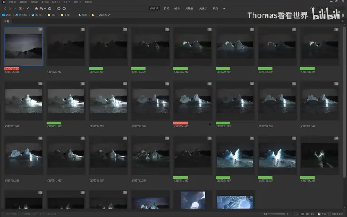
Task: Click the lock thumbnail grid icon
Action: pos(295,214)
